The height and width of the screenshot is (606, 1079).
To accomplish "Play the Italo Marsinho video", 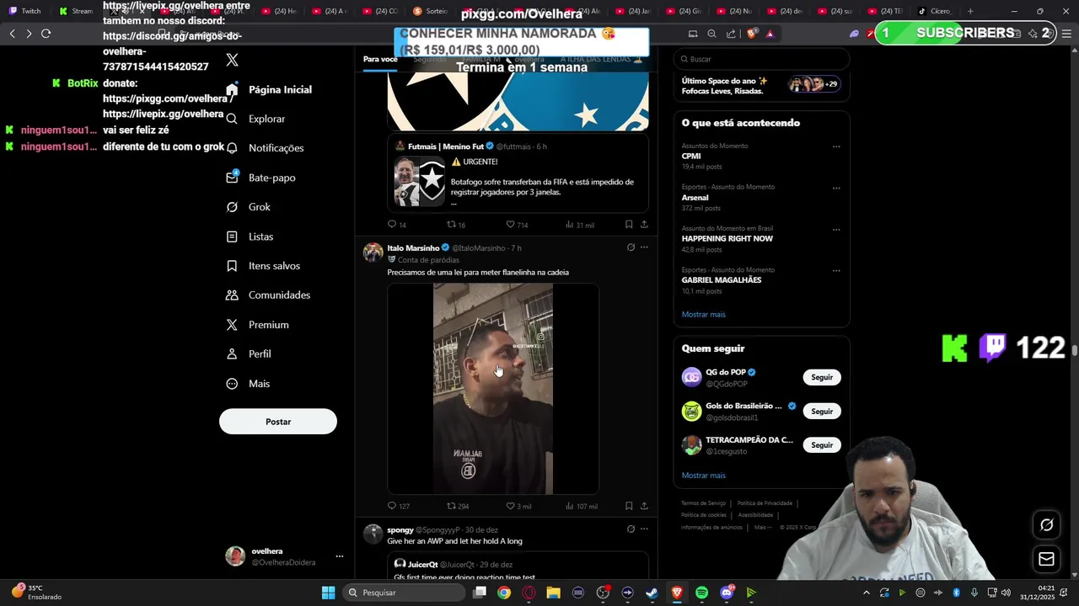I will (x=493, y=389).
